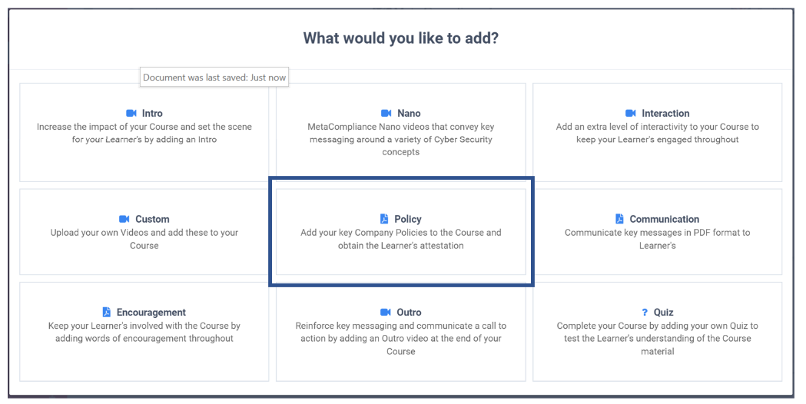Pick the Quiz card title
This screenshot has width=806, height=404.
coord(664,312)
